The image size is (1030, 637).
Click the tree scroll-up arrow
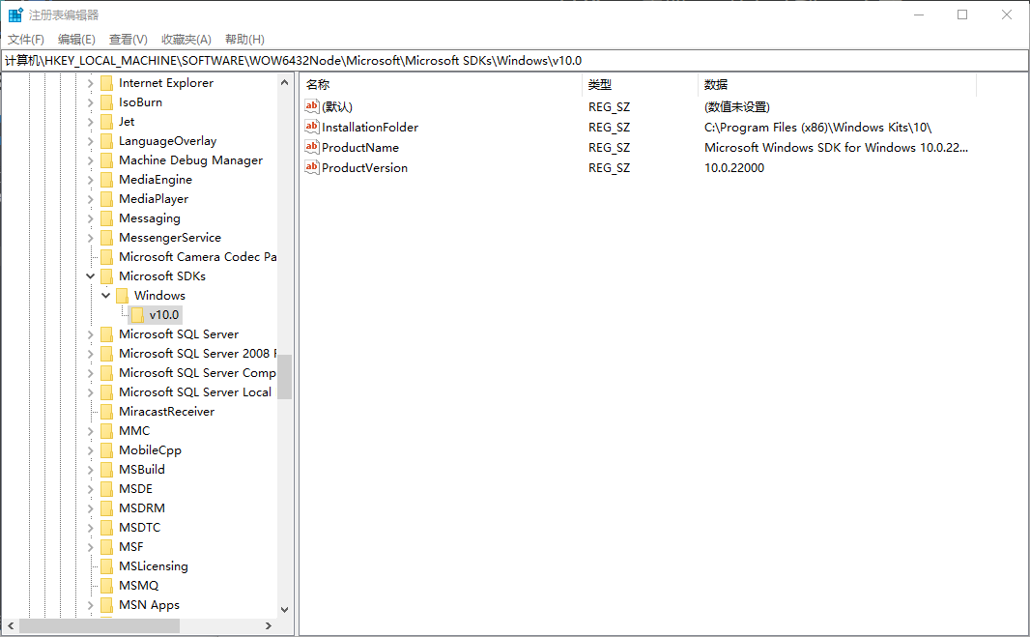coord(284,83)
